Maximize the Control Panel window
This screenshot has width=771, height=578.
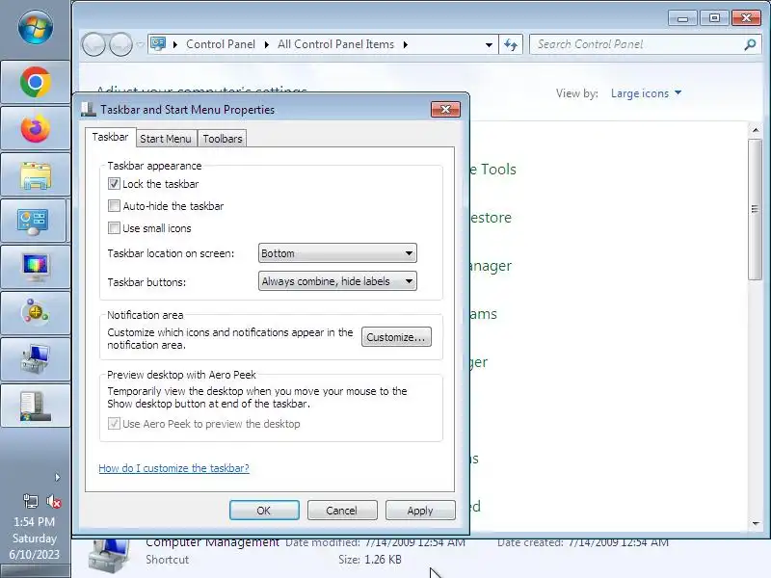pos(714,18)
